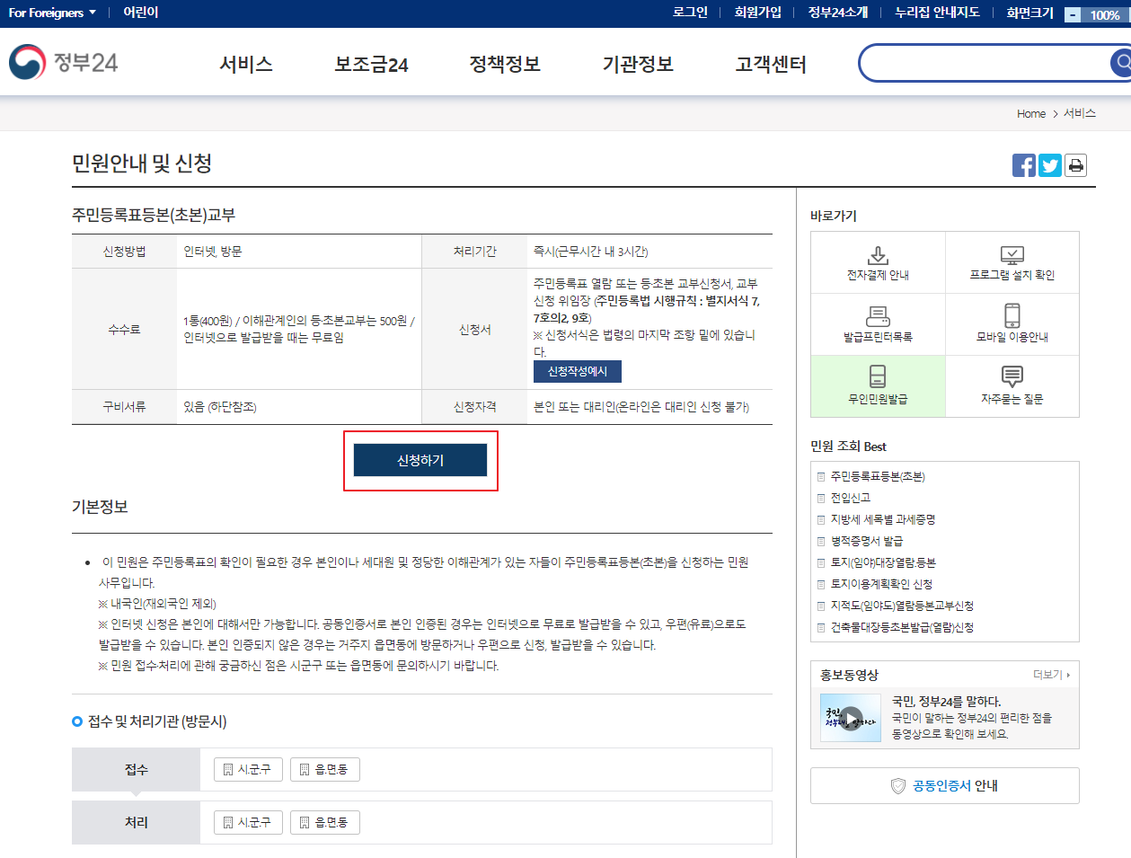
Task: Click the search magnifier icon
Action: click(1121, 63)
